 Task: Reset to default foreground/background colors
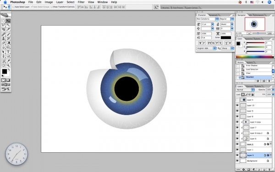point(3,76)
